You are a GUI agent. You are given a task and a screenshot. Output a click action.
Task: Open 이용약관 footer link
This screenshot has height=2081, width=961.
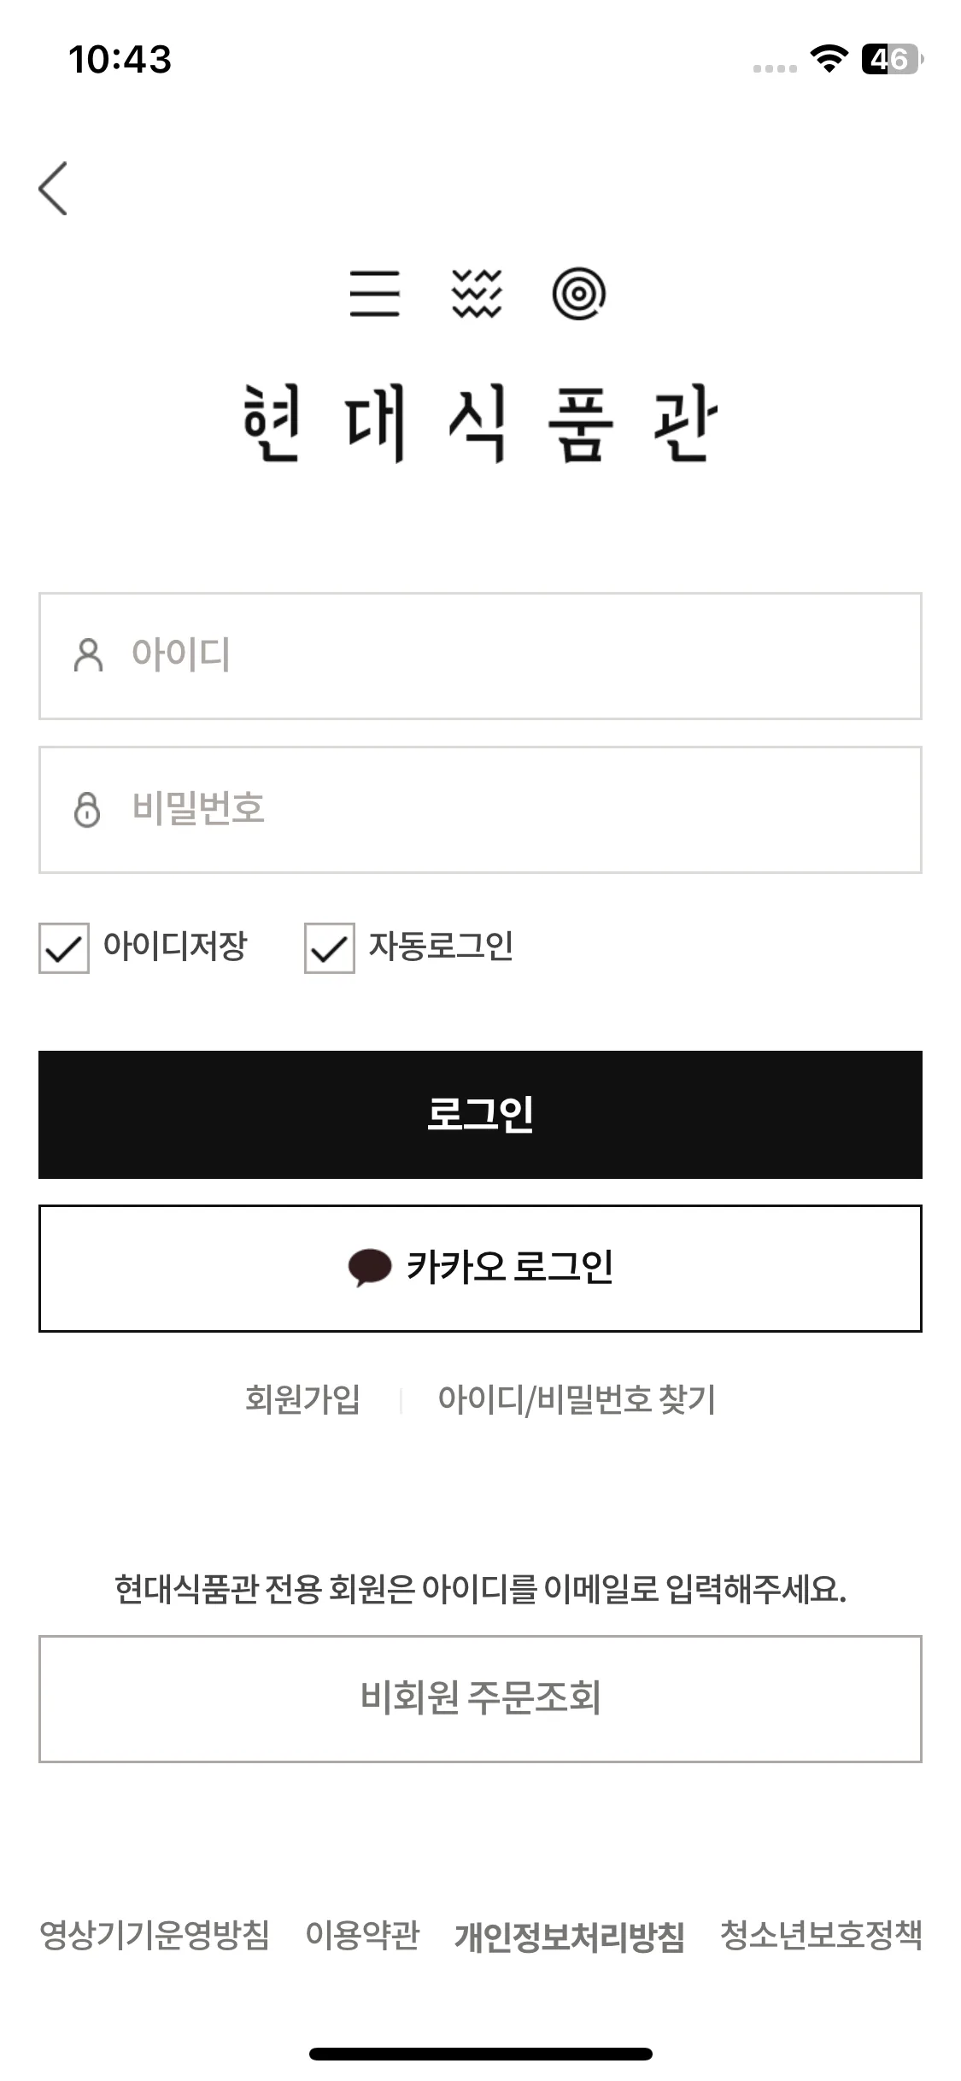[x=362, y=1935]
